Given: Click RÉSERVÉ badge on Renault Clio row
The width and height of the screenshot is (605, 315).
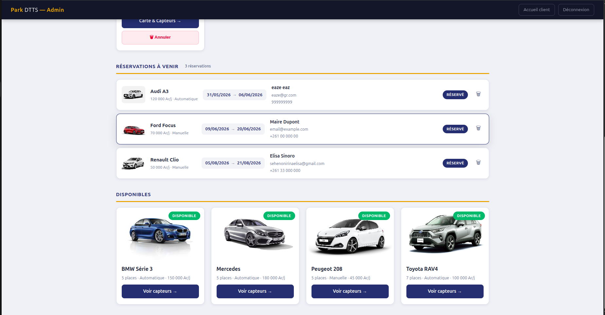Looking at the screenshot, I should pyautogui.click(x=455, y=163).
